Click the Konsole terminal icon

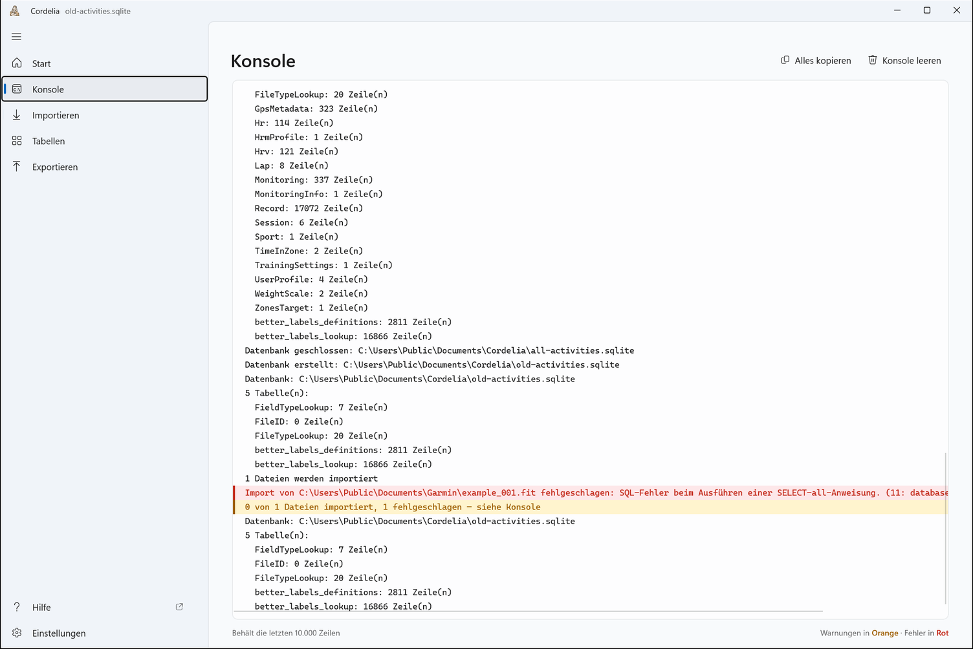coord(17,89)
